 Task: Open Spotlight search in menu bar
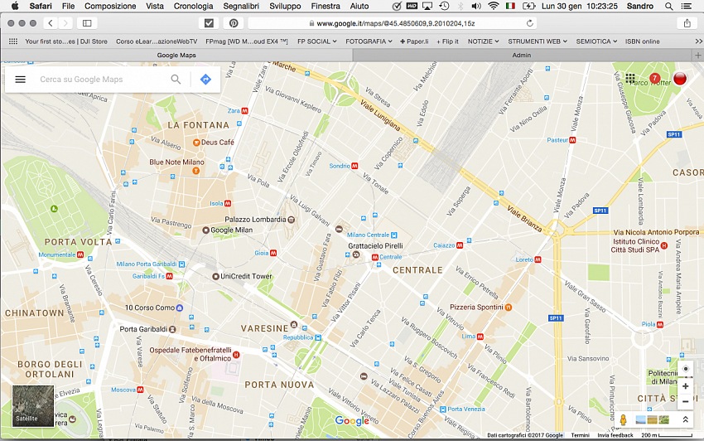[x=669, y=7]
